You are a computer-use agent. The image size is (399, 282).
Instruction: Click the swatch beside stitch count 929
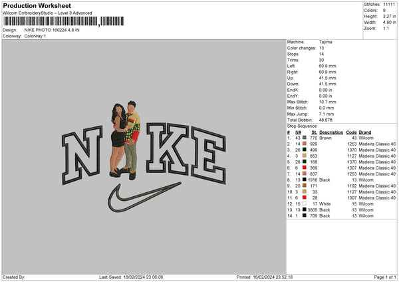(x=305, y=144)
